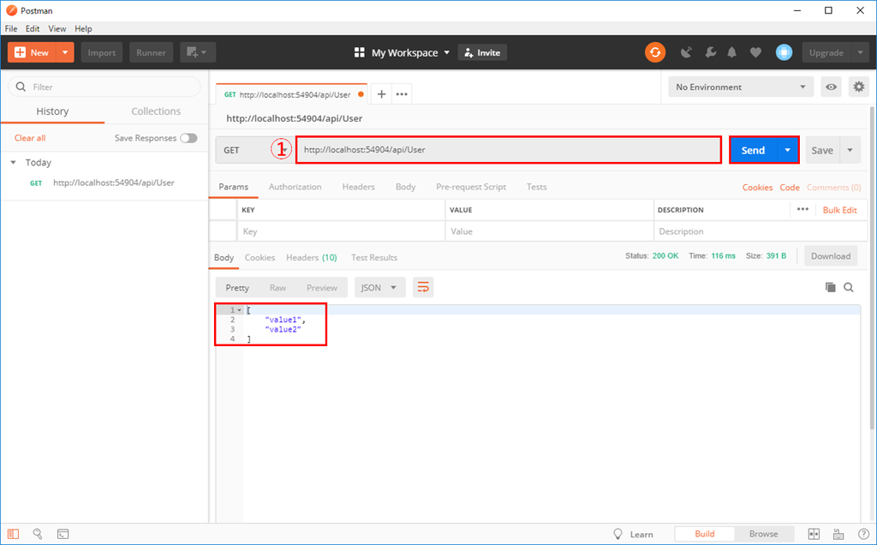This screenshot has height=545, width=877.
Task: Switch to the request Body tab
Action: (x=405, y=187)
